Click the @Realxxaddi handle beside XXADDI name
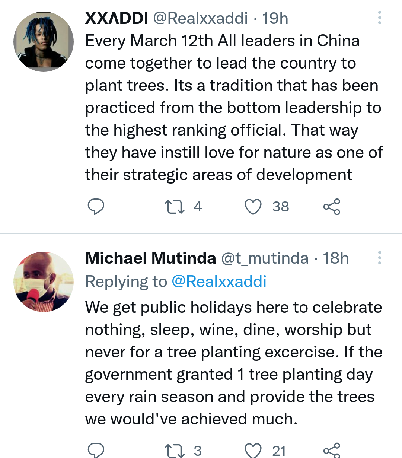The height and width of the screenshot is (458, 402). pos(200,18)
